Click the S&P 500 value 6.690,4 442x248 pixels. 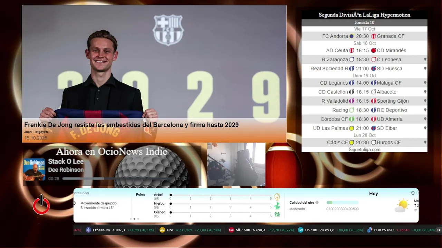[259, 230]
